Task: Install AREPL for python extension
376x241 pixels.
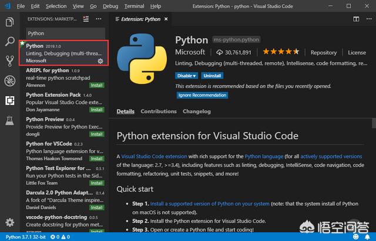Action: 96,85
